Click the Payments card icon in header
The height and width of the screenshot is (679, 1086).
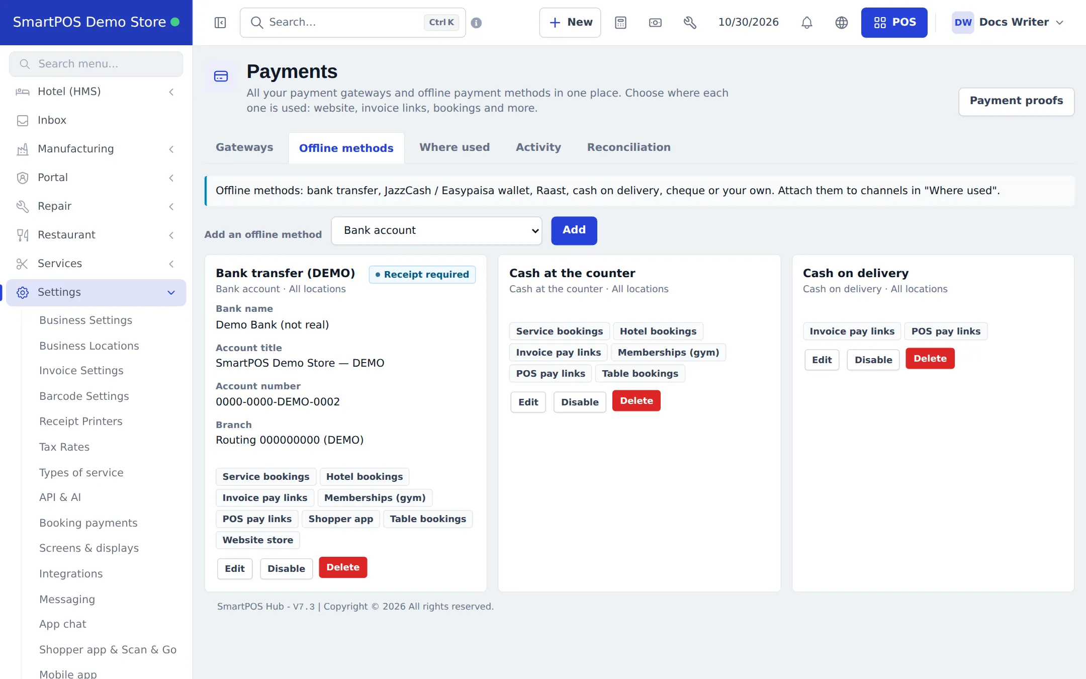[x=221, y=76]
